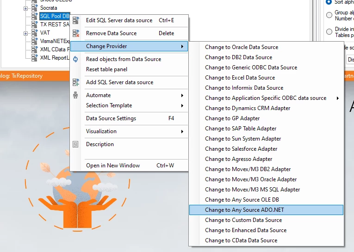Click the Socrata data source icon
This screenshot has width=354, height=252.
click(35, 8)
